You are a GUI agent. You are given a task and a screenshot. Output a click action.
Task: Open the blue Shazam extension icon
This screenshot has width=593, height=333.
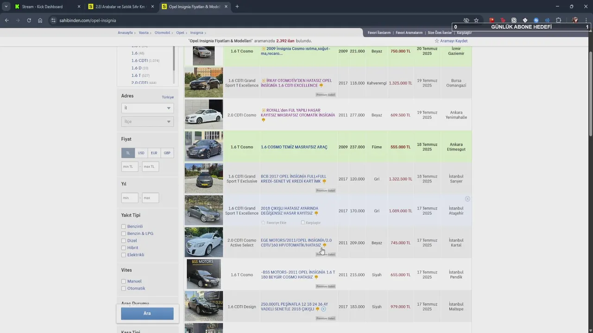pyautogui.click(x=536, y=20)
